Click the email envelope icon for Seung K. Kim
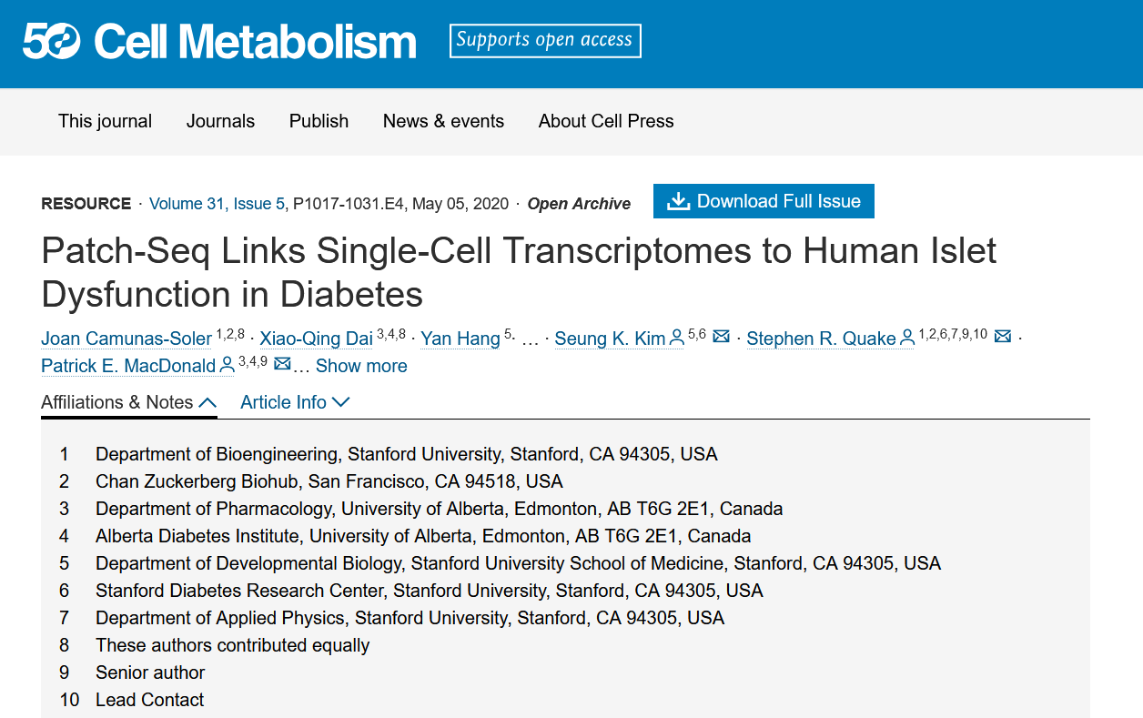This screenshot has height=718, width=1143. click(x=721, y=338)
